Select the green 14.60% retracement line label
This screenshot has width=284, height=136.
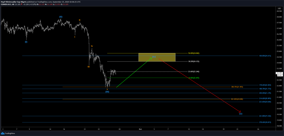click(194, 78)
